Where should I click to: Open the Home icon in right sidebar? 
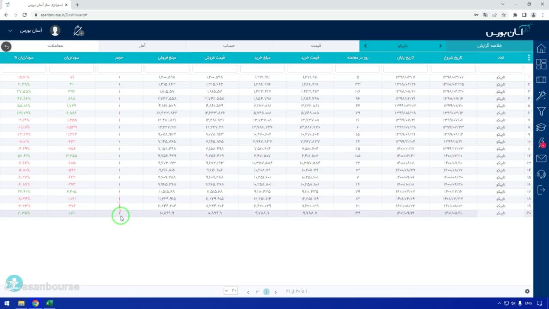click(x=541, y=48)
